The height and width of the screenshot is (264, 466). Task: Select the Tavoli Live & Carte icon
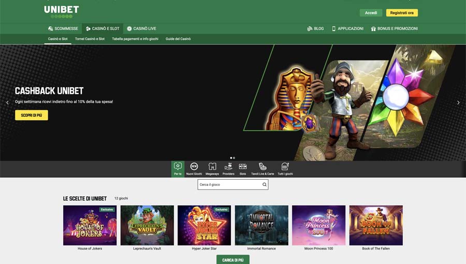tap(263, 169)
